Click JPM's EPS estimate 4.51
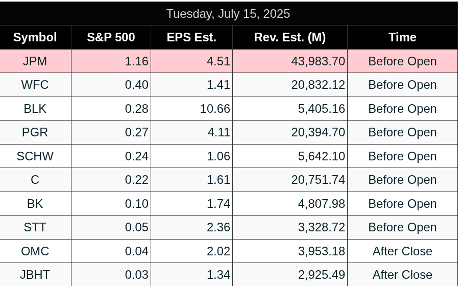The image size is (461, 286). tap(219, 61)
